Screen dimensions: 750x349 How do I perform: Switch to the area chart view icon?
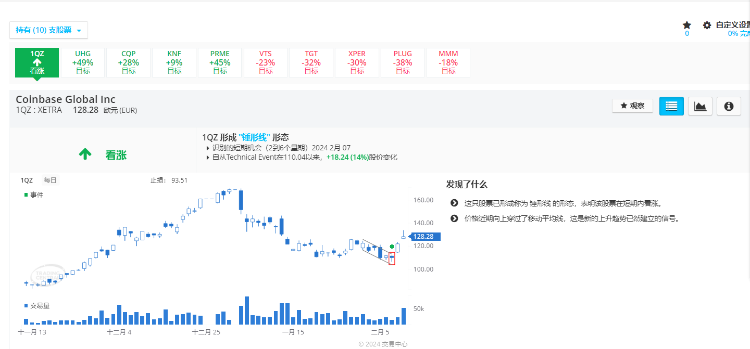(700, 106)
